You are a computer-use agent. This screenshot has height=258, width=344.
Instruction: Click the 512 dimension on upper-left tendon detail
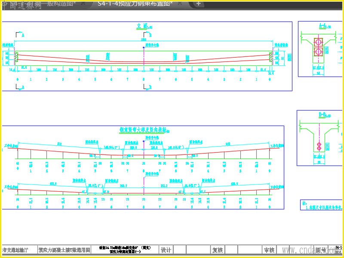pos(59,144)
